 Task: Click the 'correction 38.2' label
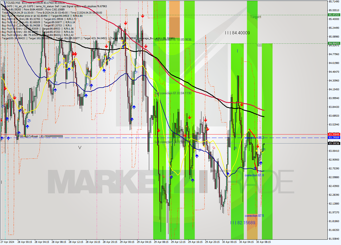point(254,138)
